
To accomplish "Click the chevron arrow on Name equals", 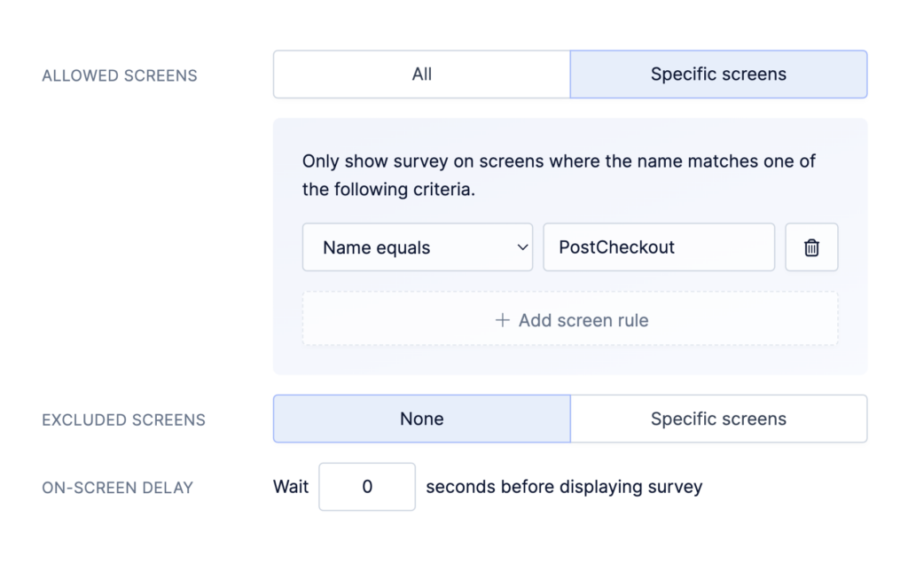I will [522, 247].
